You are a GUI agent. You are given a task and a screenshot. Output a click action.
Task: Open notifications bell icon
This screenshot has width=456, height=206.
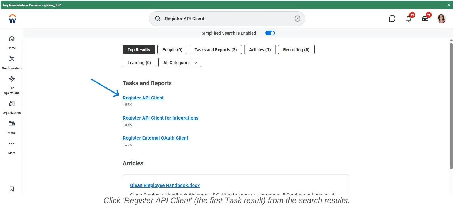click(x=409, y=19)
